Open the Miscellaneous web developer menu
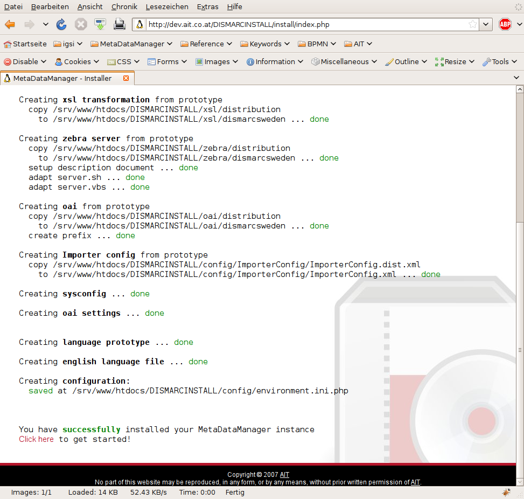 pos(344,61)
